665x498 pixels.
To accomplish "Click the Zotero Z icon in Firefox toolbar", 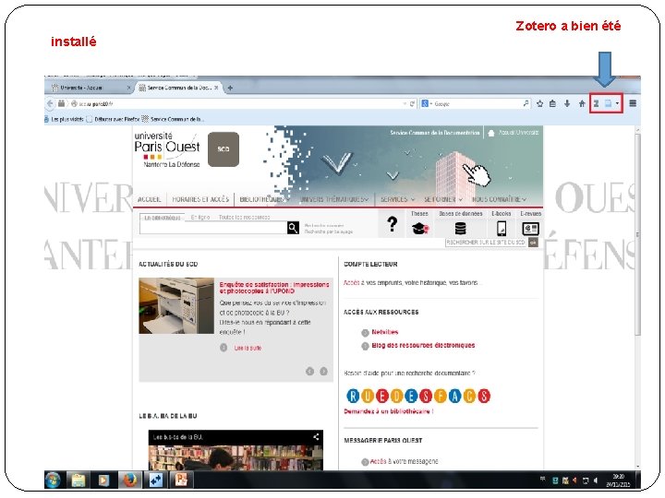I will click(596, 103).
